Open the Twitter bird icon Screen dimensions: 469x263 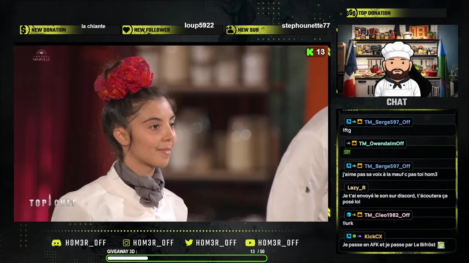[x=189, y=243]
